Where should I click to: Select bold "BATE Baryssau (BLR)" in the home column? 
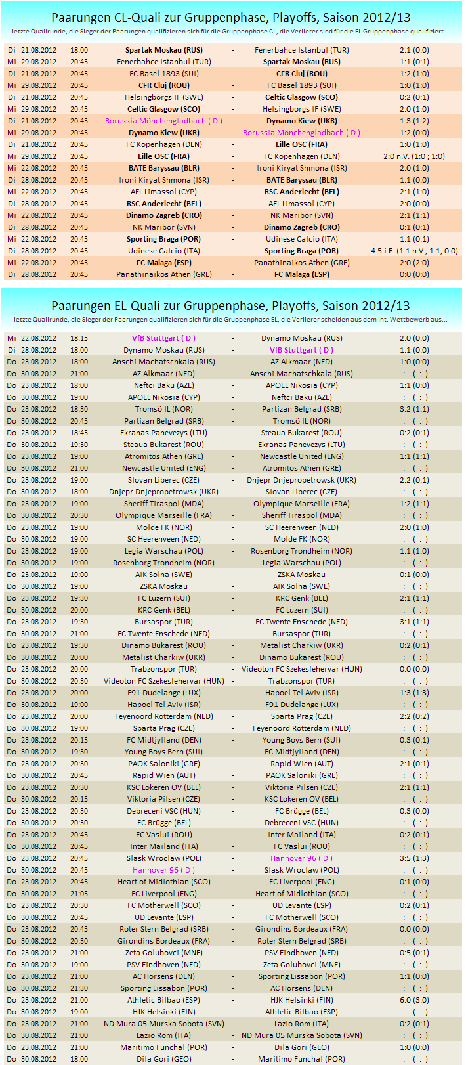164,168
